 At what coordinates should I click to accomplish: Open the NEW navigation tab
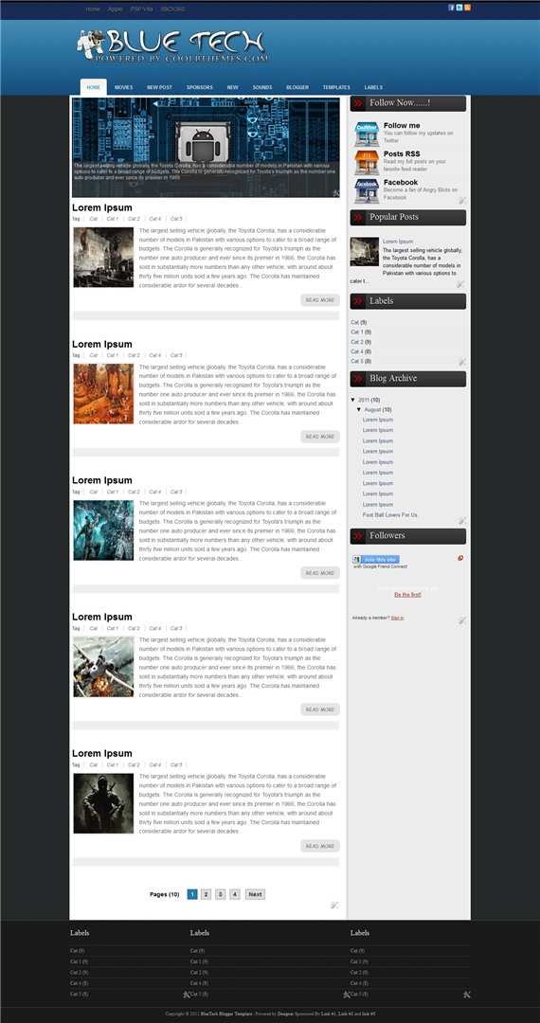point(233,87)
